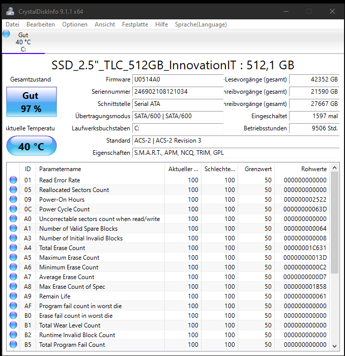
Task: Click the value 27667 GB
Action: tap(314, 104)
